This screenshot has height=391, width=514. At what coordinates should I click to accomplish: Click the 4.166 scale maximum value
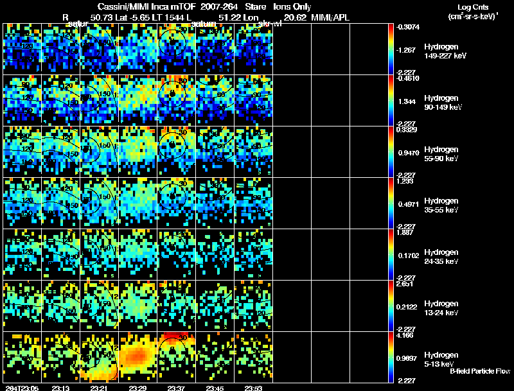[x=405, y=335]
